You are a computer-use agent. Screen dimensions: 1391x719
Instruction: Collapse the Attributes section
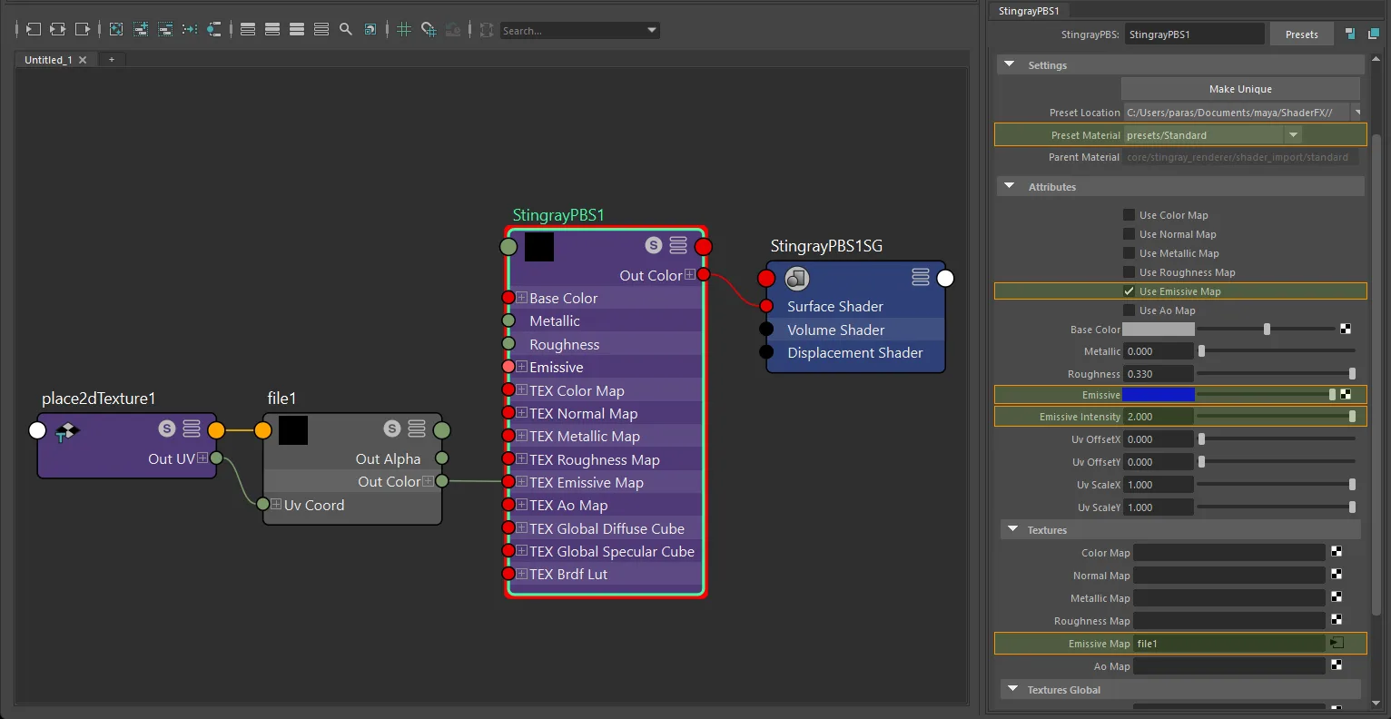(1010, 186)
